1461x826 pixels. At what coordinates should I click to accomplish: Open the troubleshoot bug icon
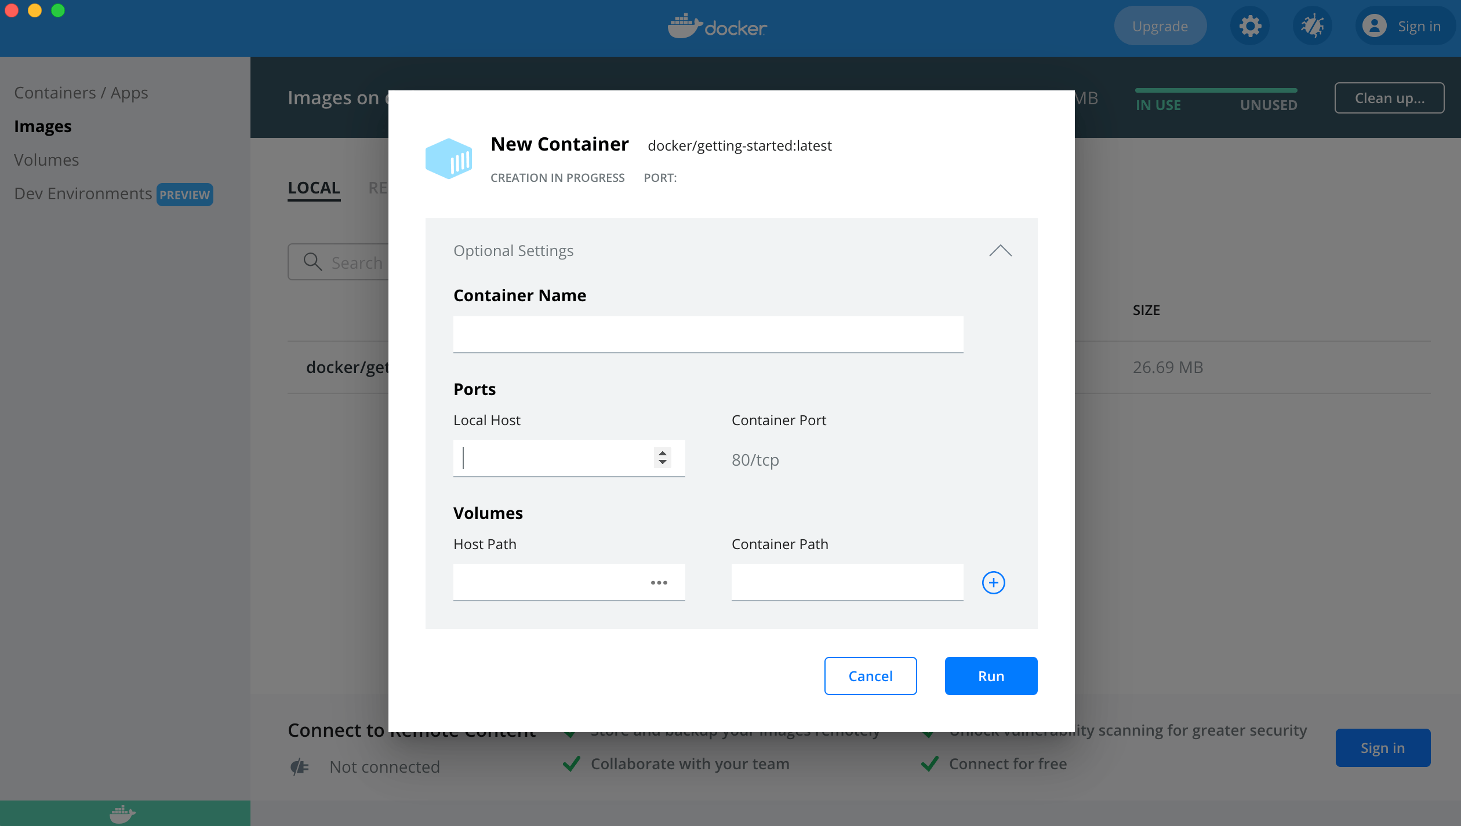click(1312, 27)
